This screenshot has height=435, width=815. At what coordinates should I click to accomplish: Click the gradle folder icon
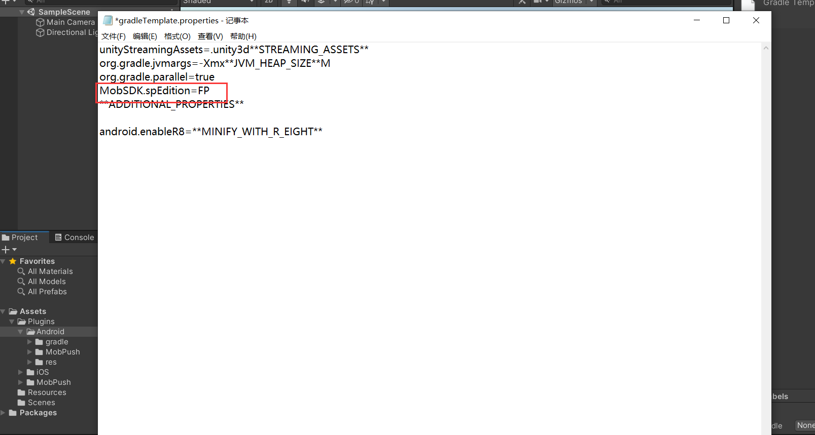point(39,342)
